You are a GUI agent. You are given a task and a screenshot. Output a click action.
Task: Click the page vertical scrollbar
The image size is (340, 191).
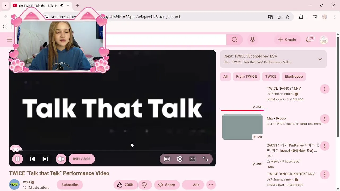tap(338, 87)
